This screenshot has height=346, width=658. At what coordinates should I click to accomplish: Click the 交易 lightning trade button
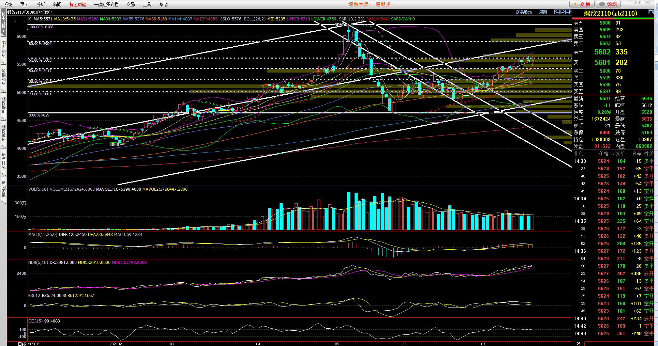coord(582,4)
